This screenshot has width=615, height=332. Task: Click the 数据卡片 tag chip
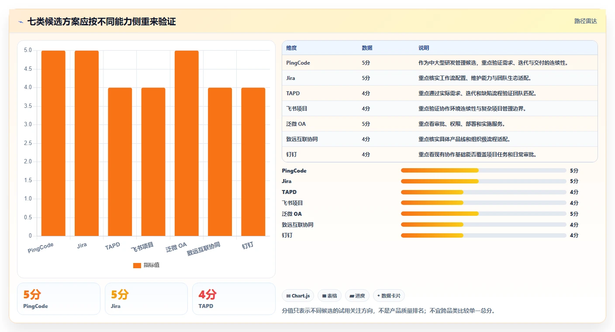pyautogui.click(x=389, y=296)
